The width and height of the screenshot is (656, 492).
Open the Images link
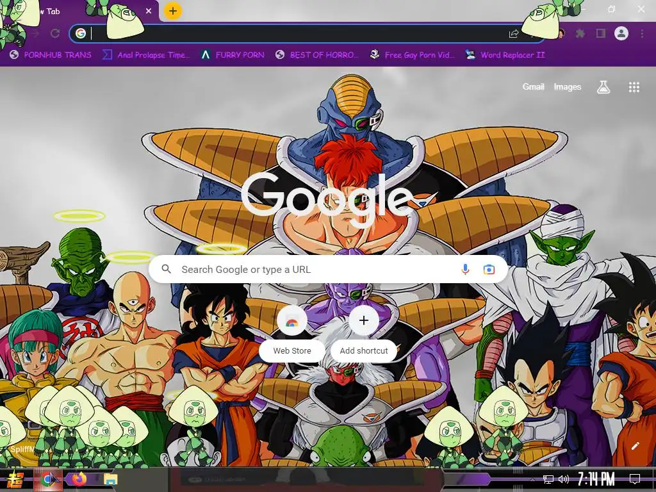(x=568, y=87)
